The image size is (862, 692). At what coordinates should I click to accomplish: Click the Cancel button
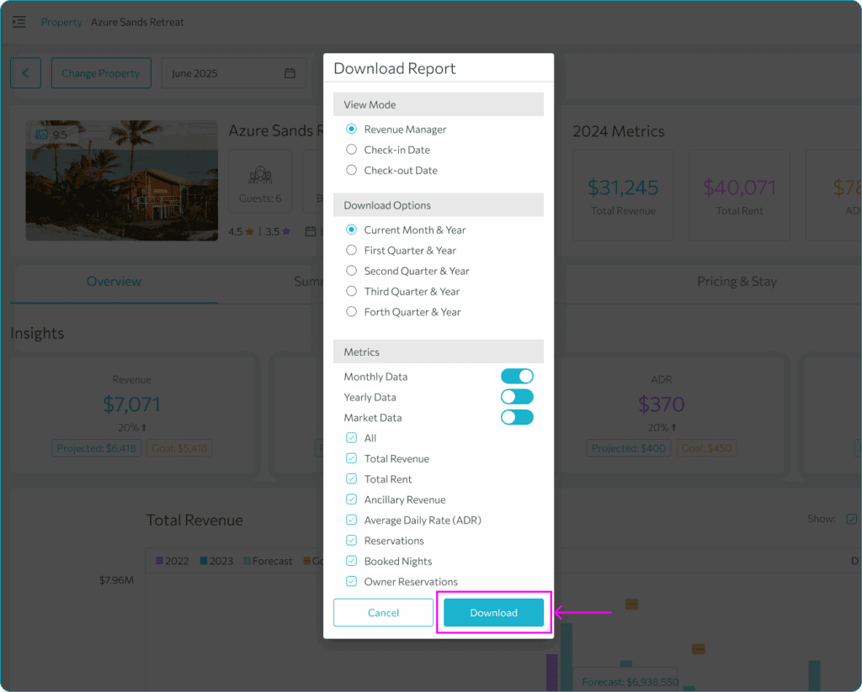(383, 612)
